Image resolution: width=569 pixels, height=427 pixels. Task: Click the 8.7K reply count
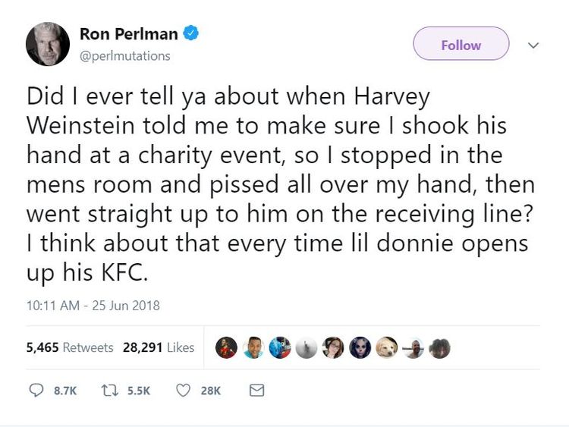(65, 391)
